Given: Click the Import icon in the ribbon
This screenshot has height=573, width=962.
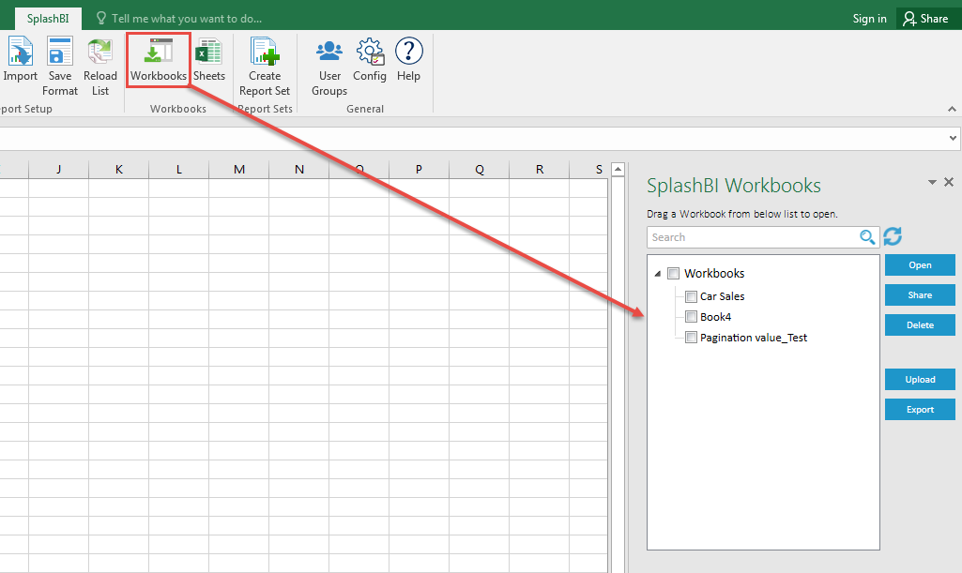Looking at the screenshot, I should [20, 53].
